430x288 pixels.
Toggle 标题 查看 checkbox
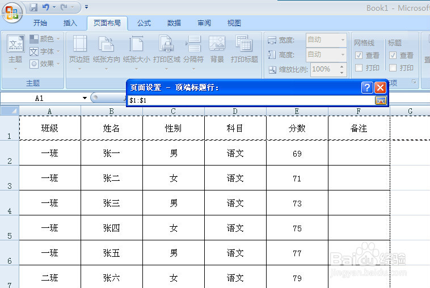pos(393,56)
